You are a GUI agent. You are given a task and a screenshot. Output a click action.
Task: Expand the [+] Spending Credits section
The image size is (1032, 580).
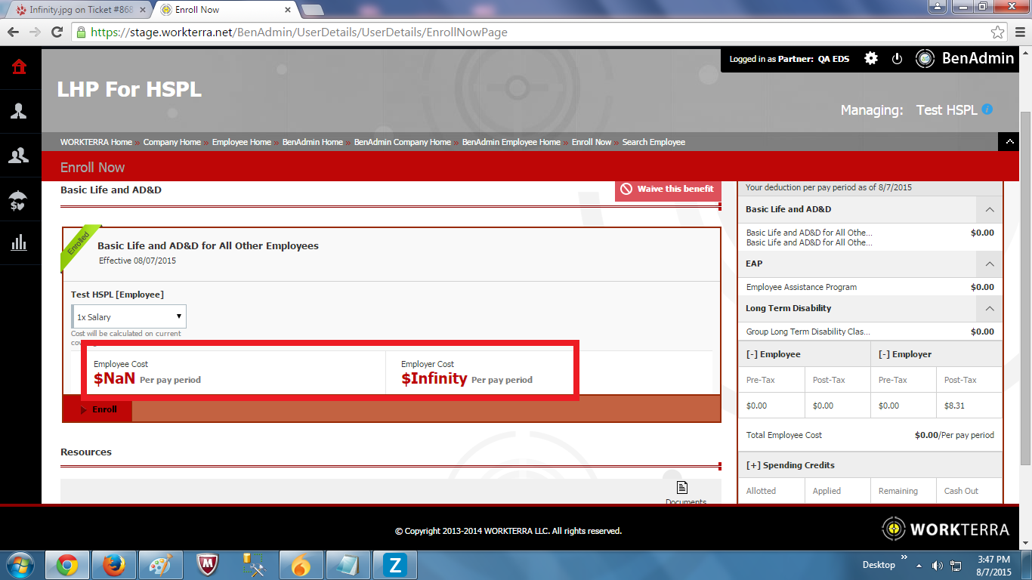790,465
